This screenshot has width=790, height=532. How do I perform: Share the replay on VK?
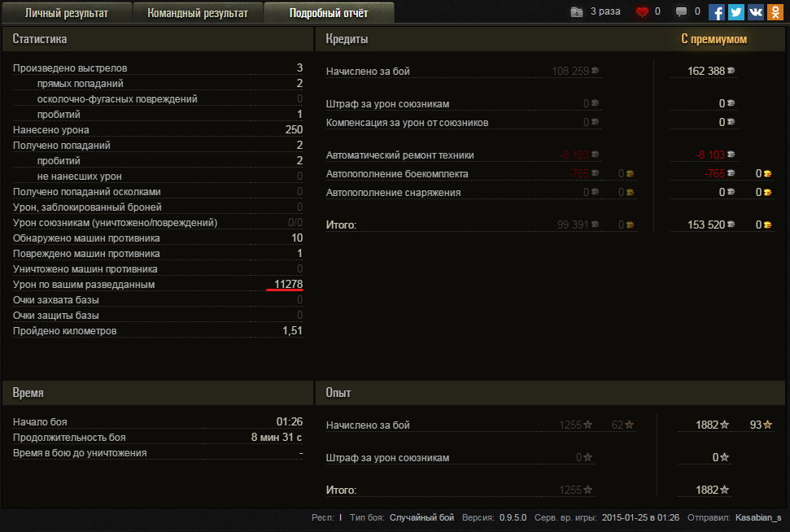(756, 12)
